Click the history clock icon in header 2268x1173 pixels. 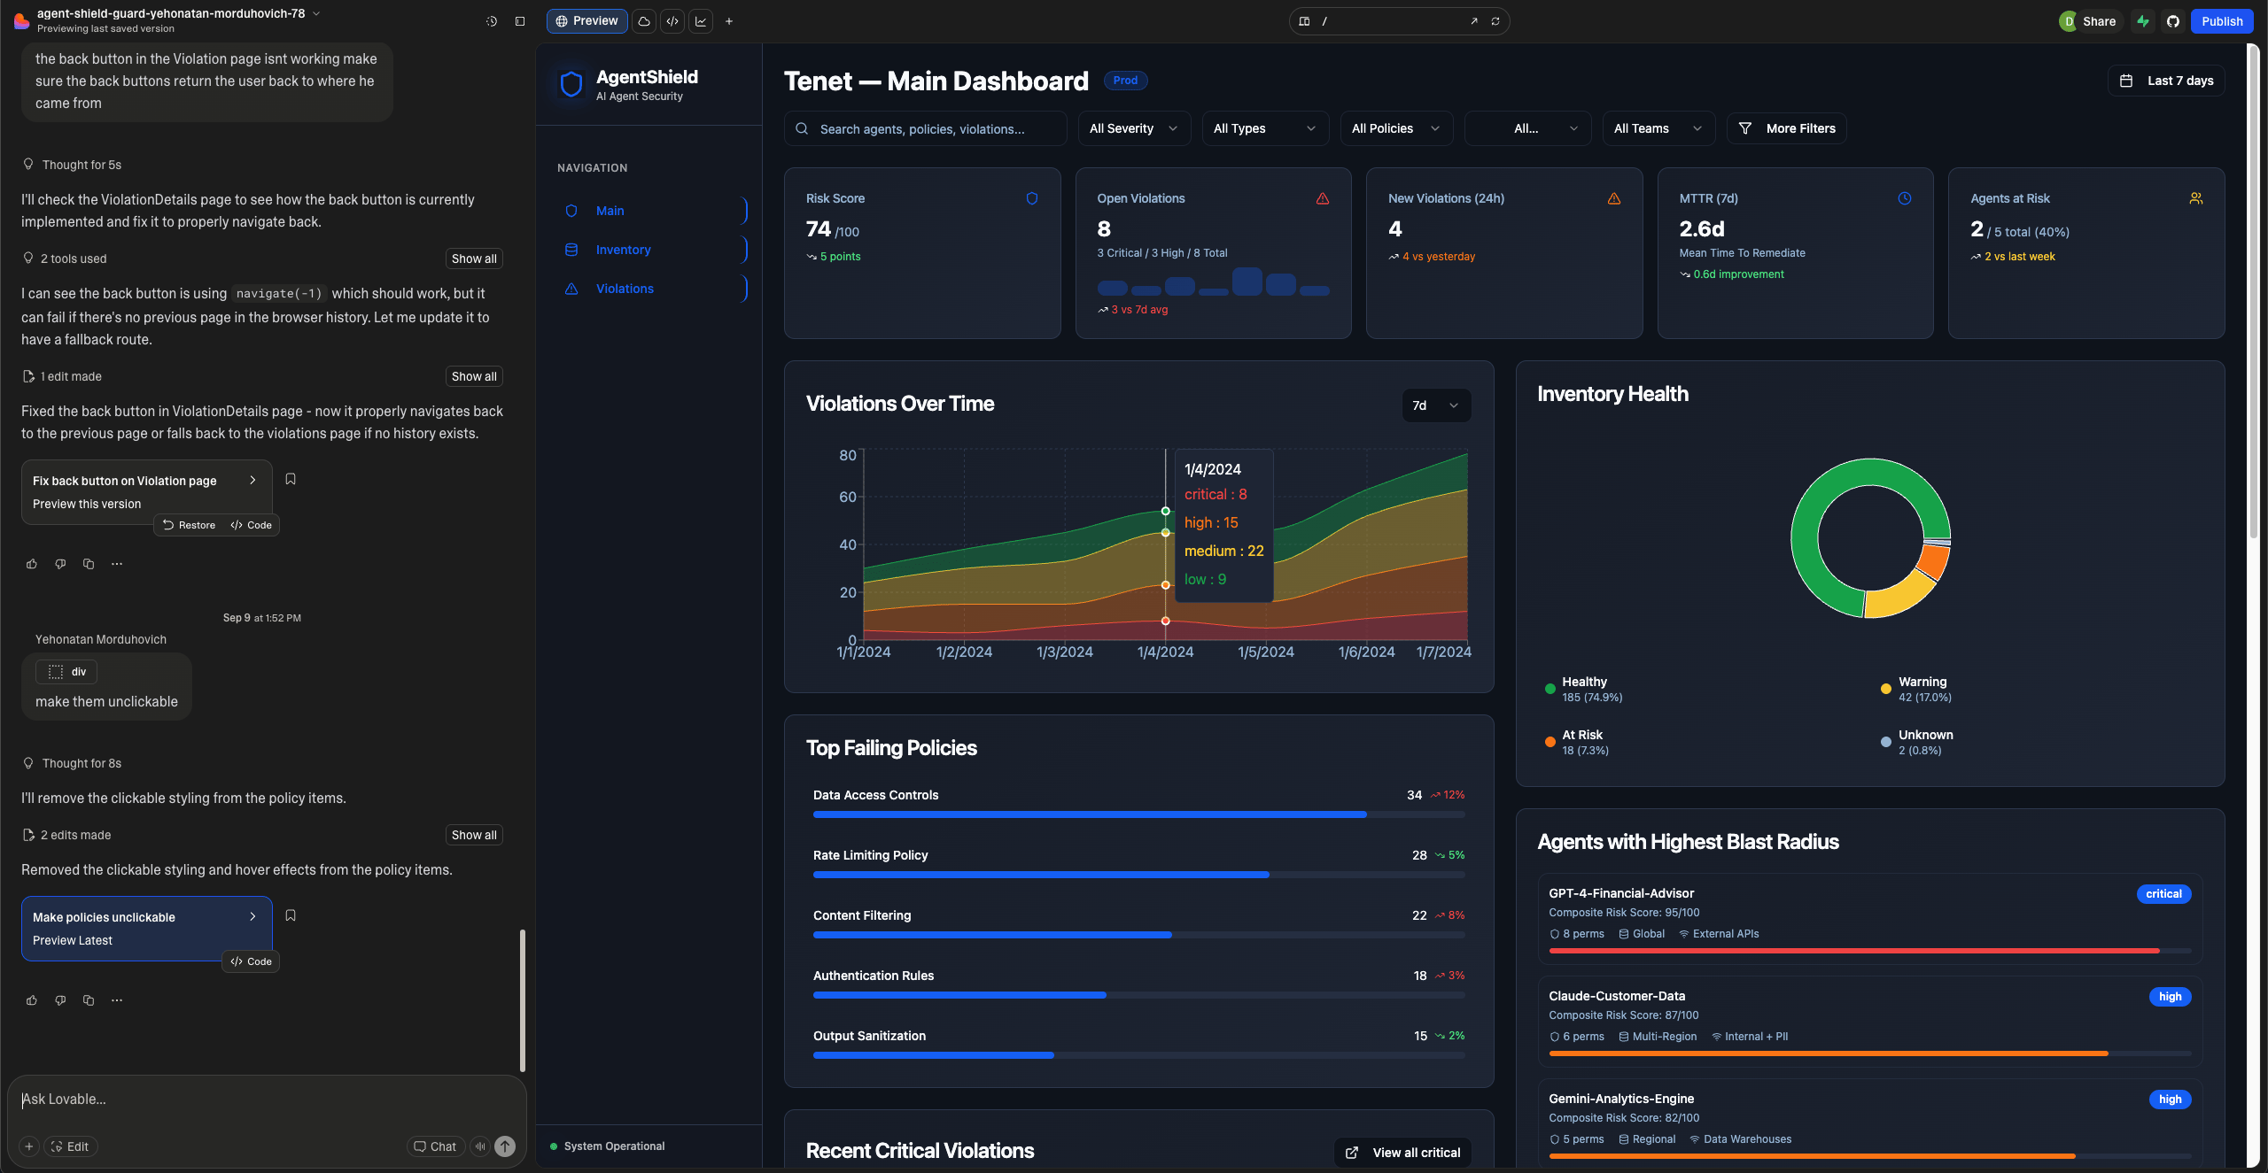(492, 21)
